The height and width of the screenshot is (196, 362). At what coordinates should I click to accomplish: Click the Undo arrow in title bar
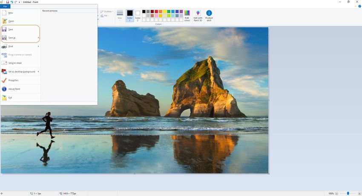pos(11,2)
